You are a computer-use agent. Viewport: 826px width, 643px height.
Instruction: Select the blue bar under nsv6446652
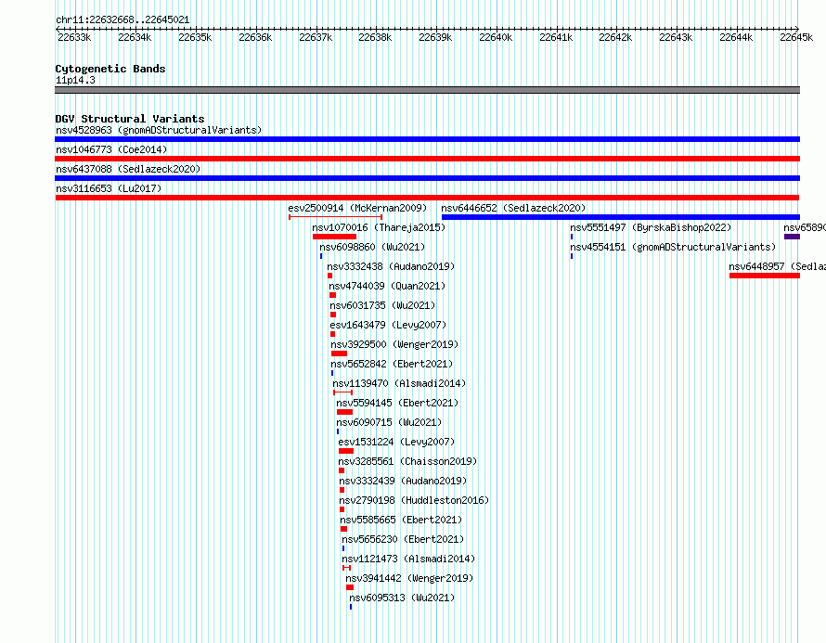(x=621, y=217)
